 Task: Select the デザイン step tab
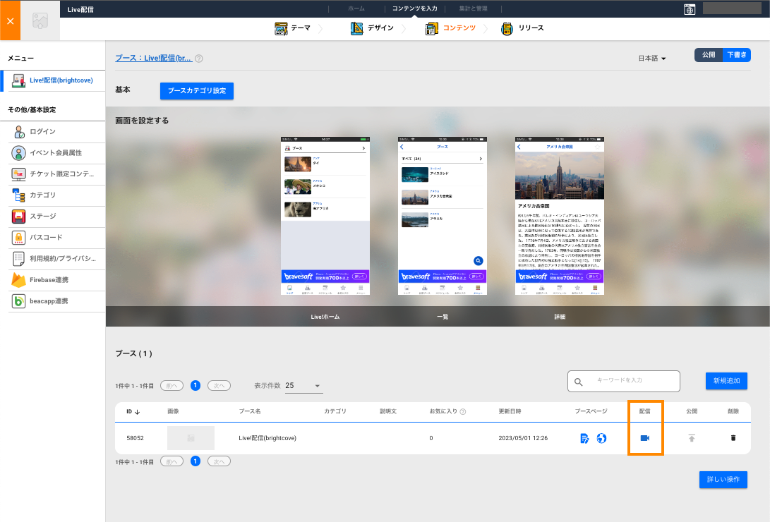372,28
